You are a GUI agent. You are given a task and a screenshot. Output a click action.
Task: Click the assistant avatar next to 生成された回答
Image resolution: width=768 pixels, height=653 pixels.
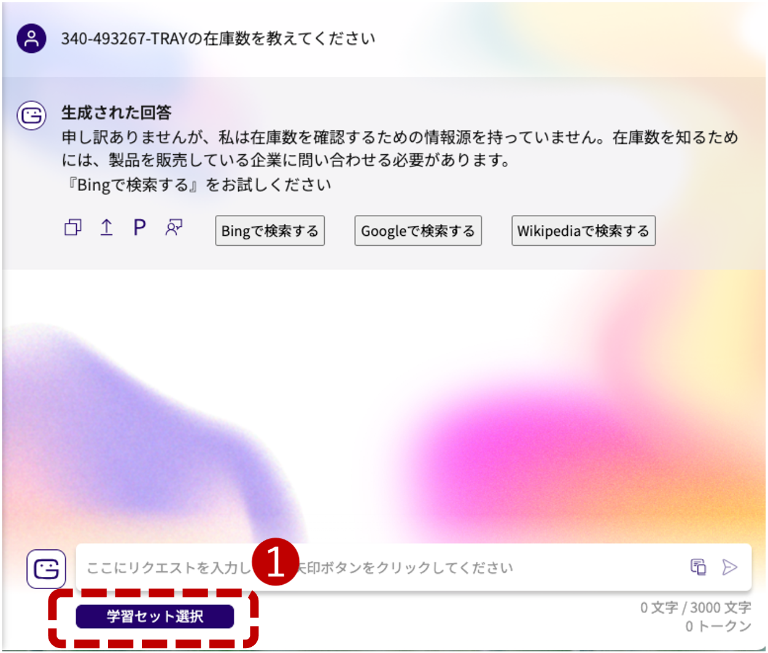click(31, 115)
